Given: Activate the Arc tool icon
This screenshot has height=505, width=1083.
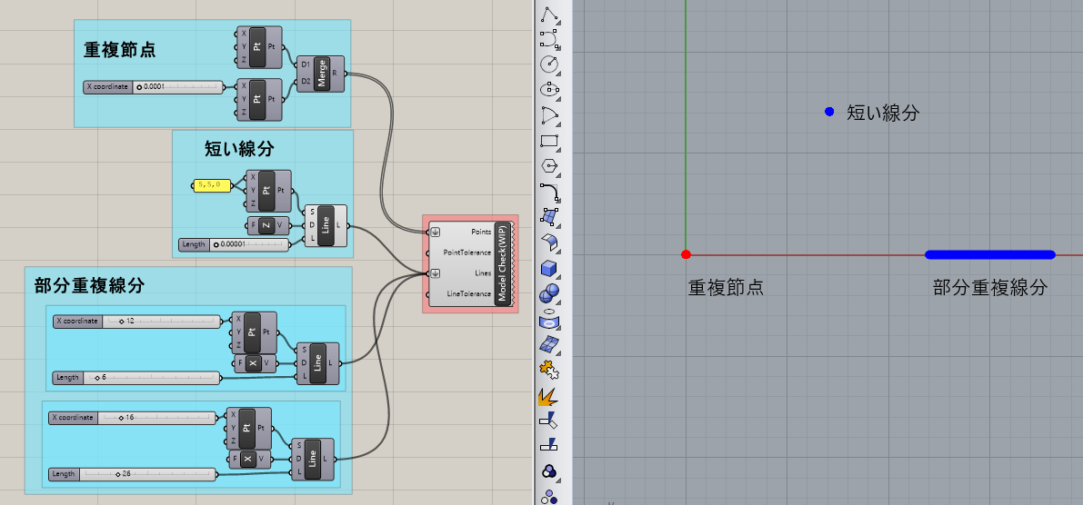Looking at the screenshot, I should point(549,114).
